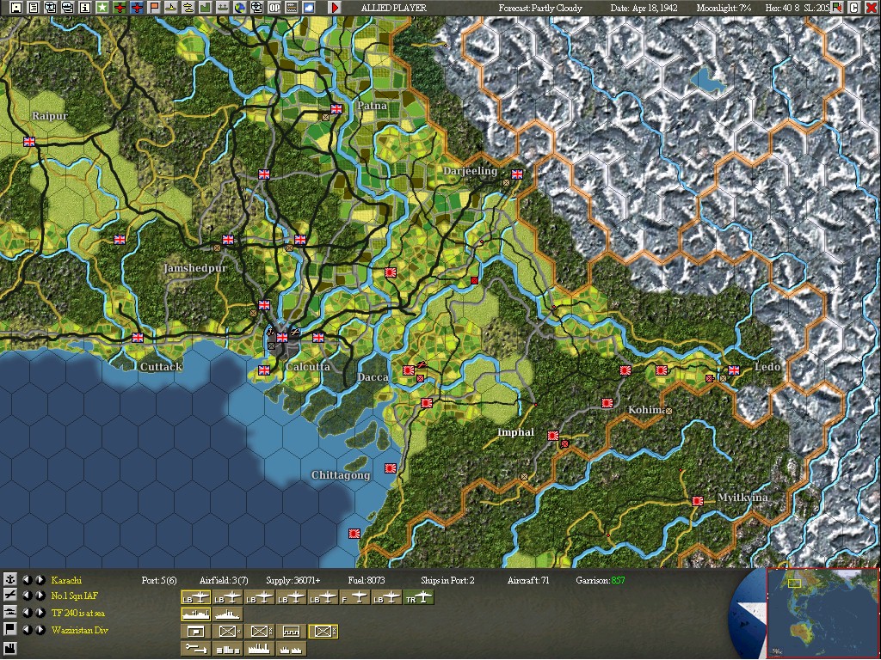
Task: Click the save game disk icon
Action: point(15,7)
